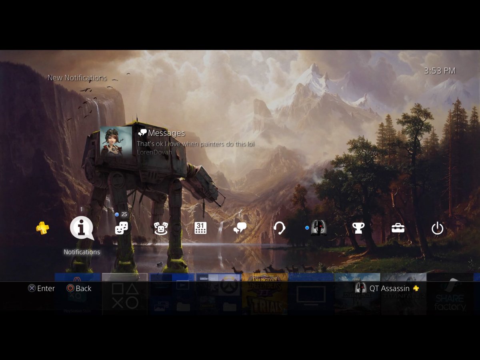Select LorenDovah's avatar in the message notification
The height and width of the screenshot is (360, 480).
[x=116, y=142]
